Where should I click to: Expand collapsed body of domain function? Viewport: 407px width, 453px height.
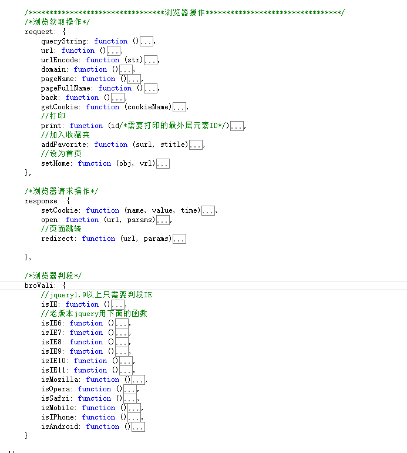126,70
